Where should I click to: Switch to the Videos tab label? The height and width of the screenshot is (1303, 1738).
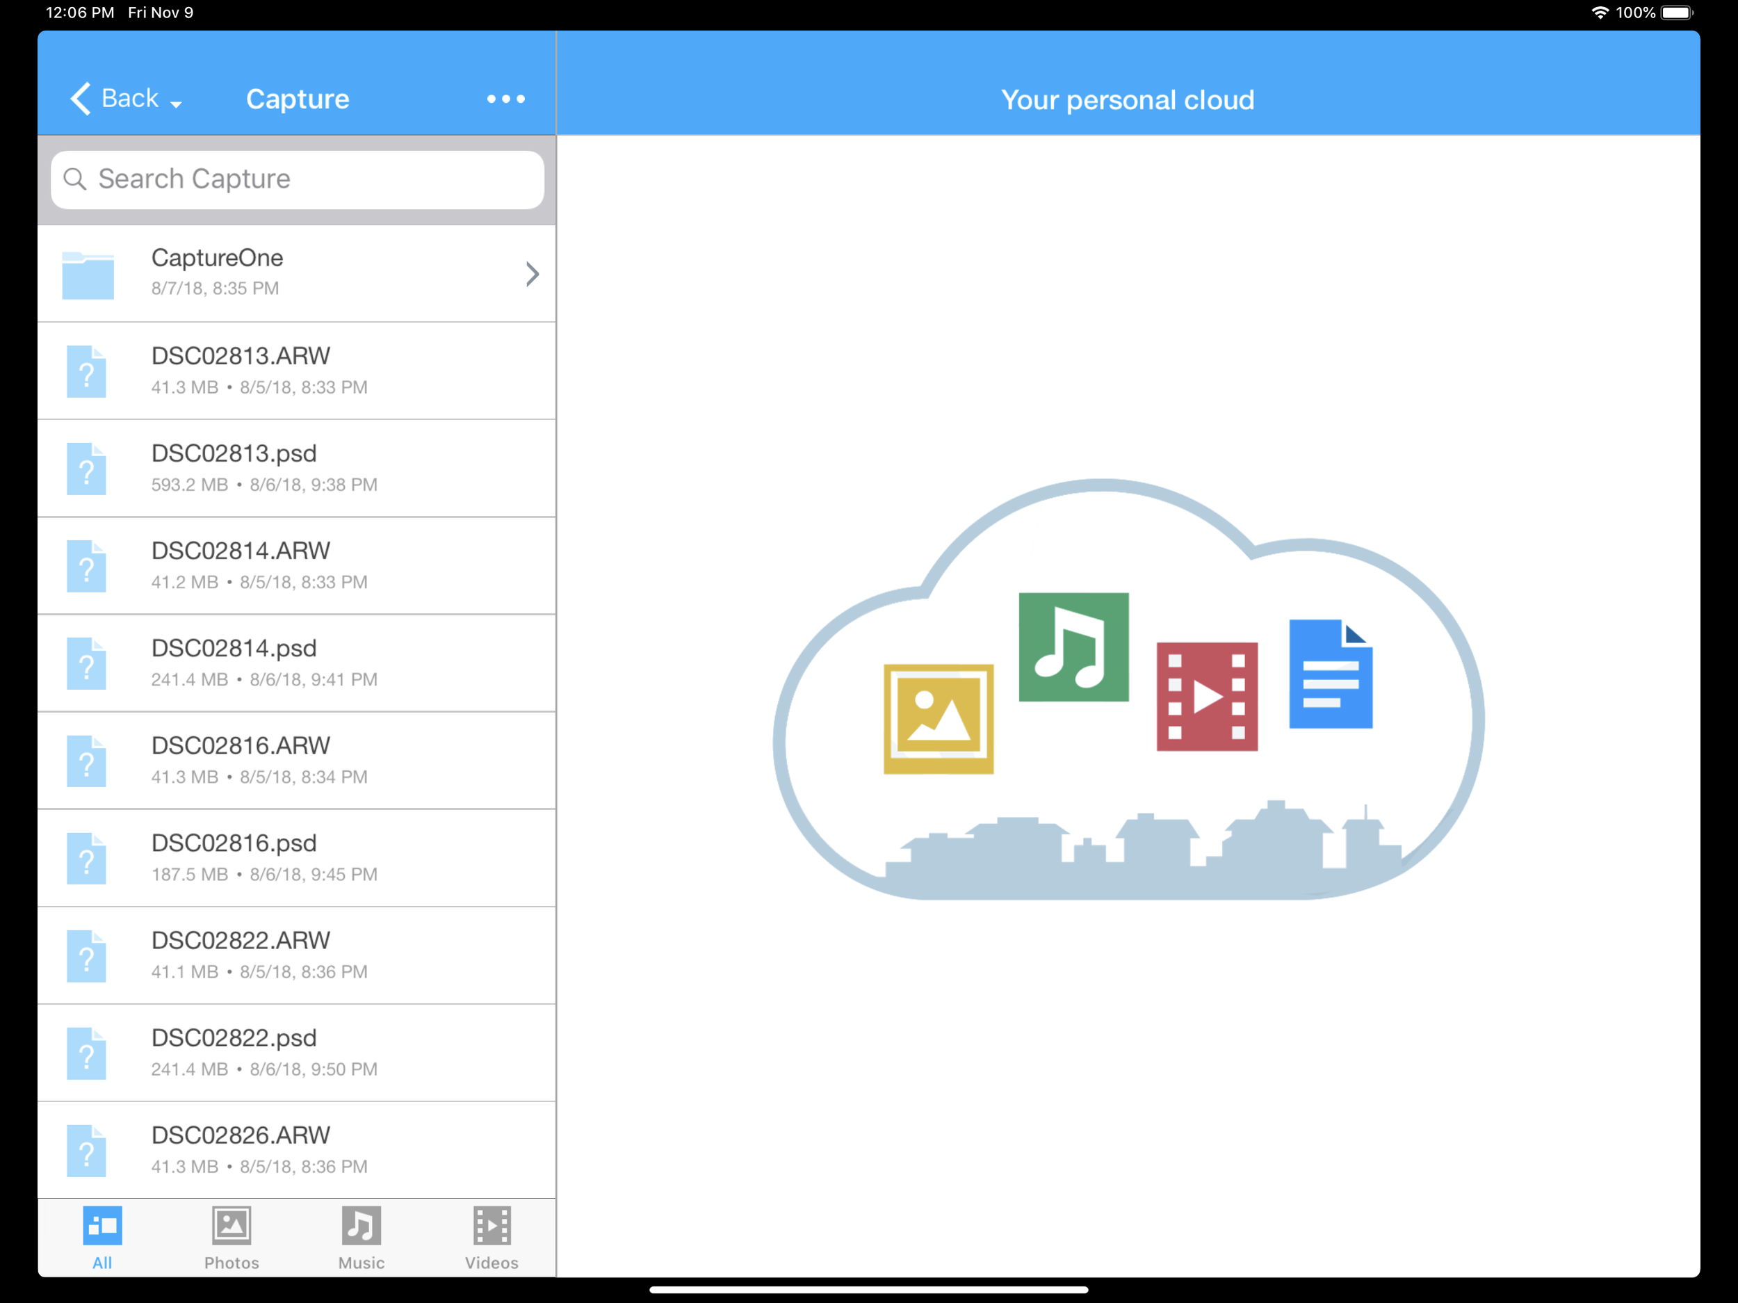point(492,1263)
